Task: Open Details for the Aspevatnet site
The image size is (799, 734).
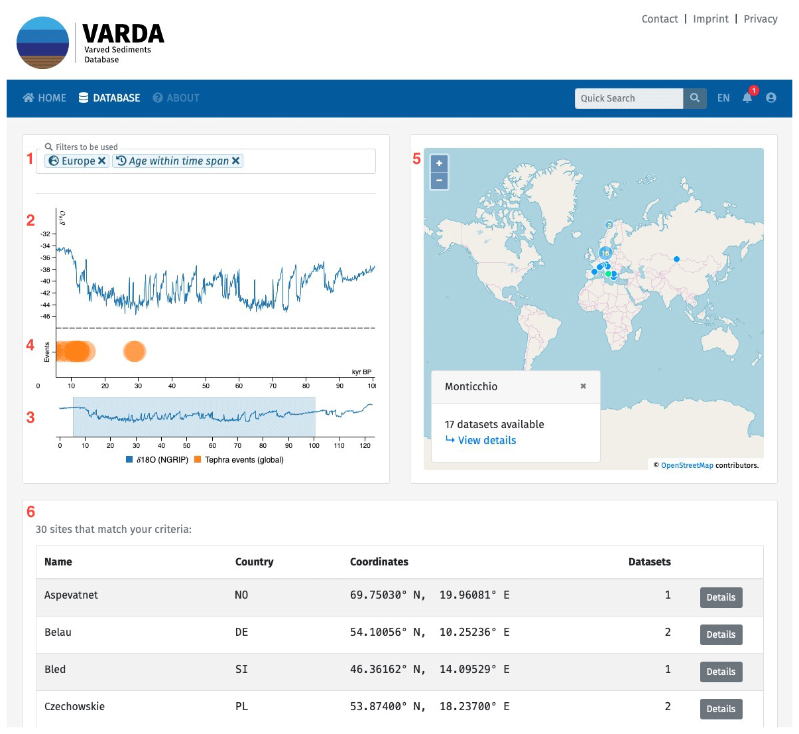Action: coord(721,597)
